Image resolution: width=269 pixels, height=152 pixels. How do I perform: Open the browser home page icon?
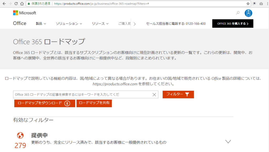click(22, 4)
